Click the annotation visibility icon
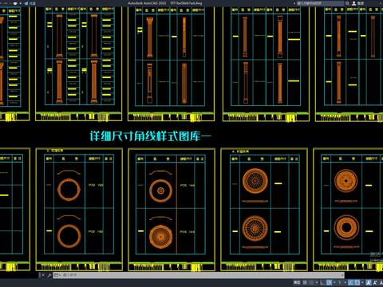Screen dimensions: 383x287 point(369,282)
